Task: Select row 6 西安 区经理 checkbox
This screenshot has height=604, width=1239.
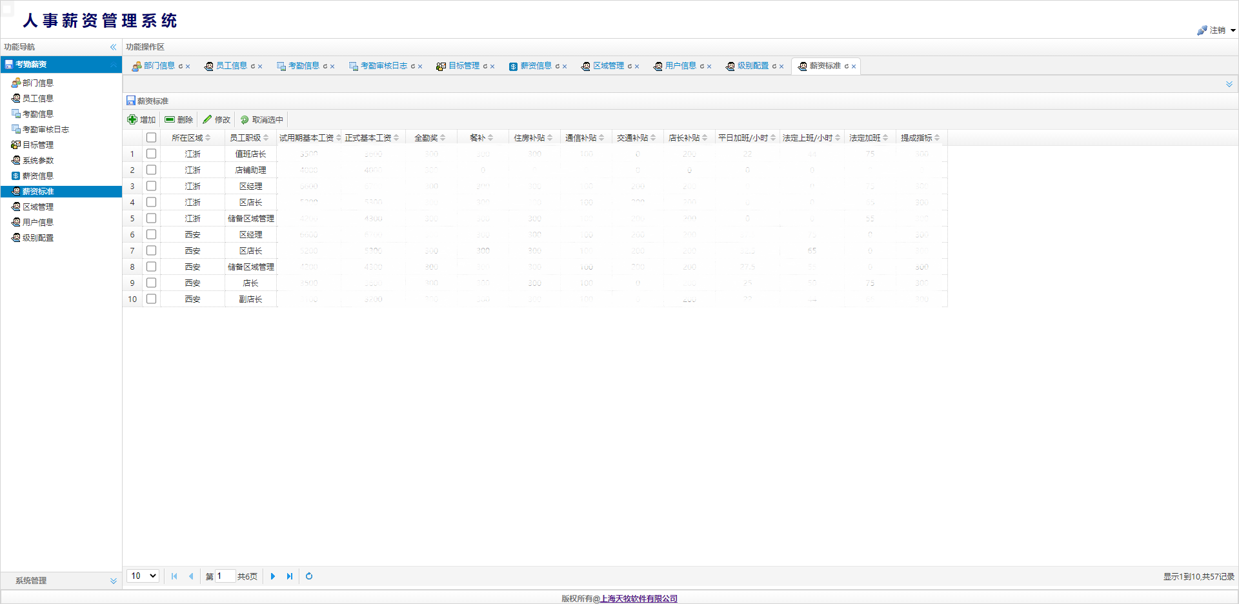Action: (x=151, y=234)
